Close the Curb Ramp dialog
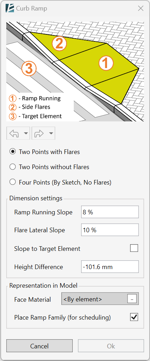The height and width of the screenshot is (361, 150). click(140, 9)
